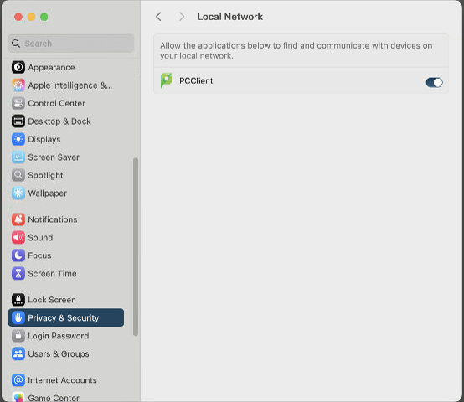Image resolution: width=464 pixels, height=402 pixels.
Task: Click the sidebar vertical scrollbar
Action: click(x=136, y=247)
